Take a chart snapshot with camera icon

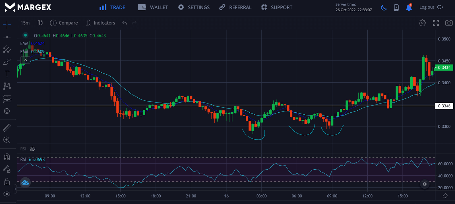point(449,23)
